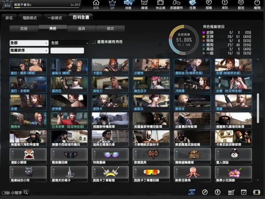Screen dimensions: 265x199
Task: Select the 崔智云 (禮服) character card
Action: pos(69,67)
